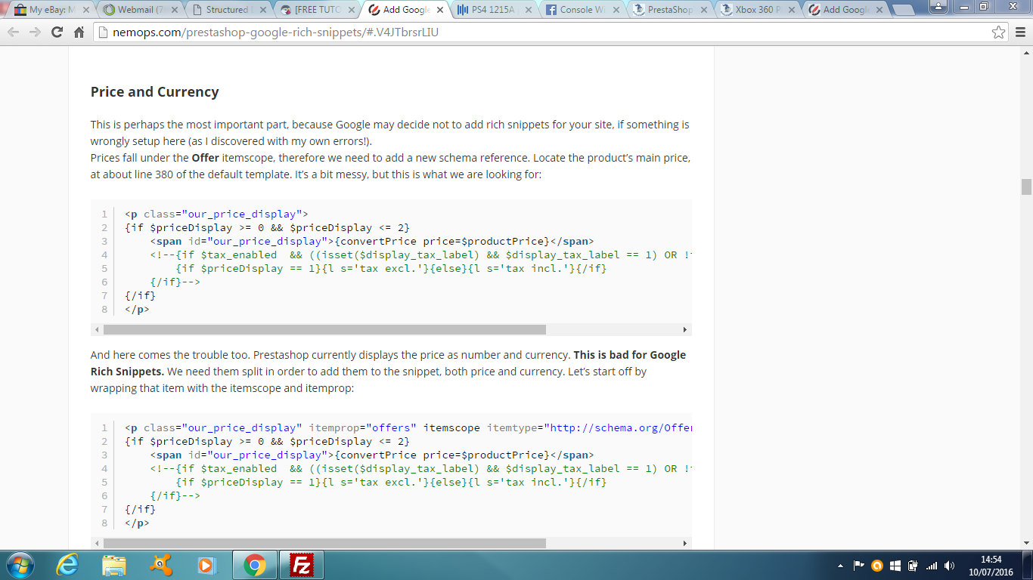This screenshot has width=1033, height=580.
Task: Click the right arrow of the first code block scrollbar
Action: [x=685, y=330]
